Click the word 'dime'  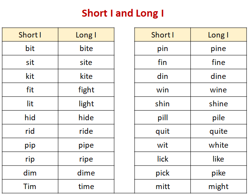pyautogui.click(x=86, y=173)
